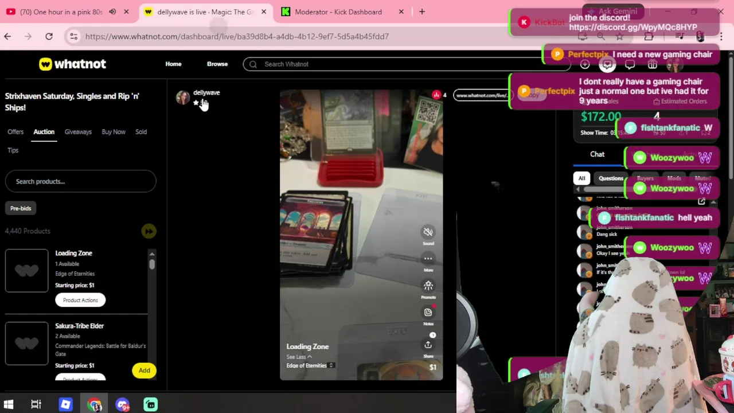
Task: Open site information icon left of the URL
Action: click(x=73, y=36)
